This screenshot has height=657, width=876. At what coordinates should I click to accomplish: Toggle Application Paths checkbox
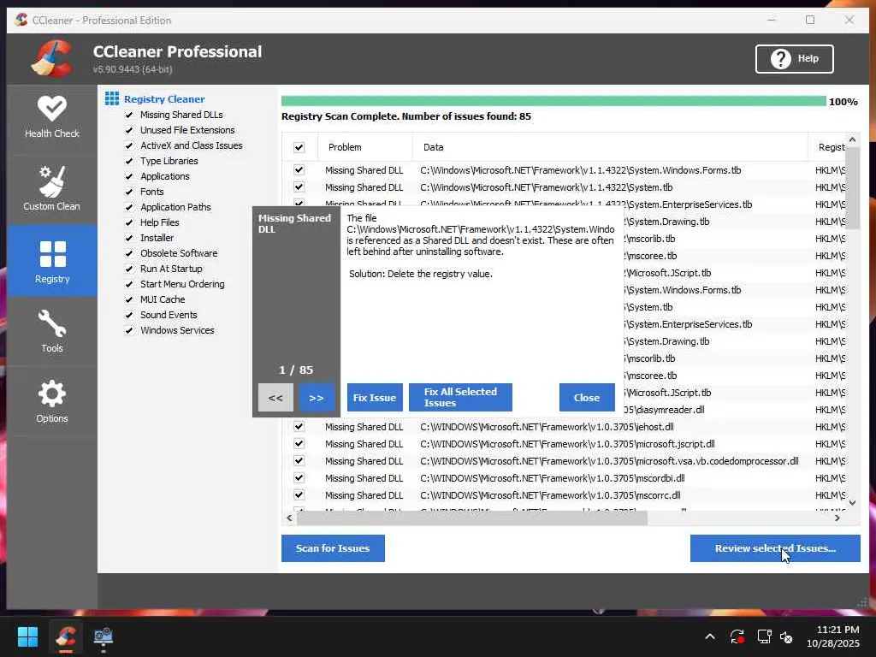tap(129, 207)
